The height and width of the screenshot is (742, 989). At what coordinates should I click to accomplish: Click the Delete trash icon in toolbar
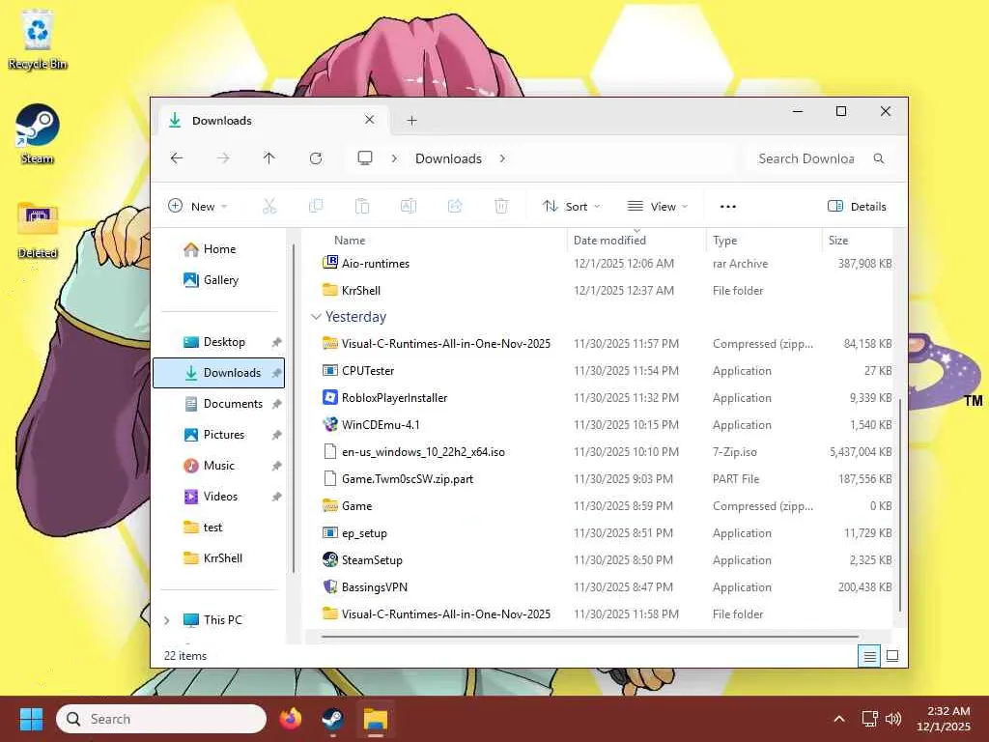(x=501, y=206)
